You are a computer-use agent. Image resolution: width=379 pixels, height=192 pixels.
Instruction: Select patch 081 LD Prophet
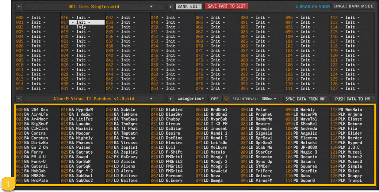(x=256, y=114)
